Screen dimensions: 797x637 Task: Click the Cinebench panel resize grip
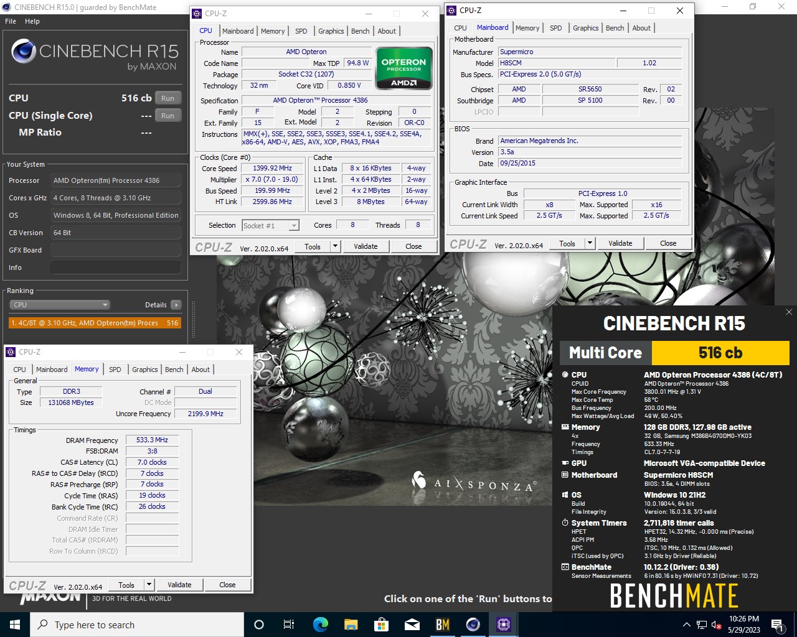pos(193,320)
